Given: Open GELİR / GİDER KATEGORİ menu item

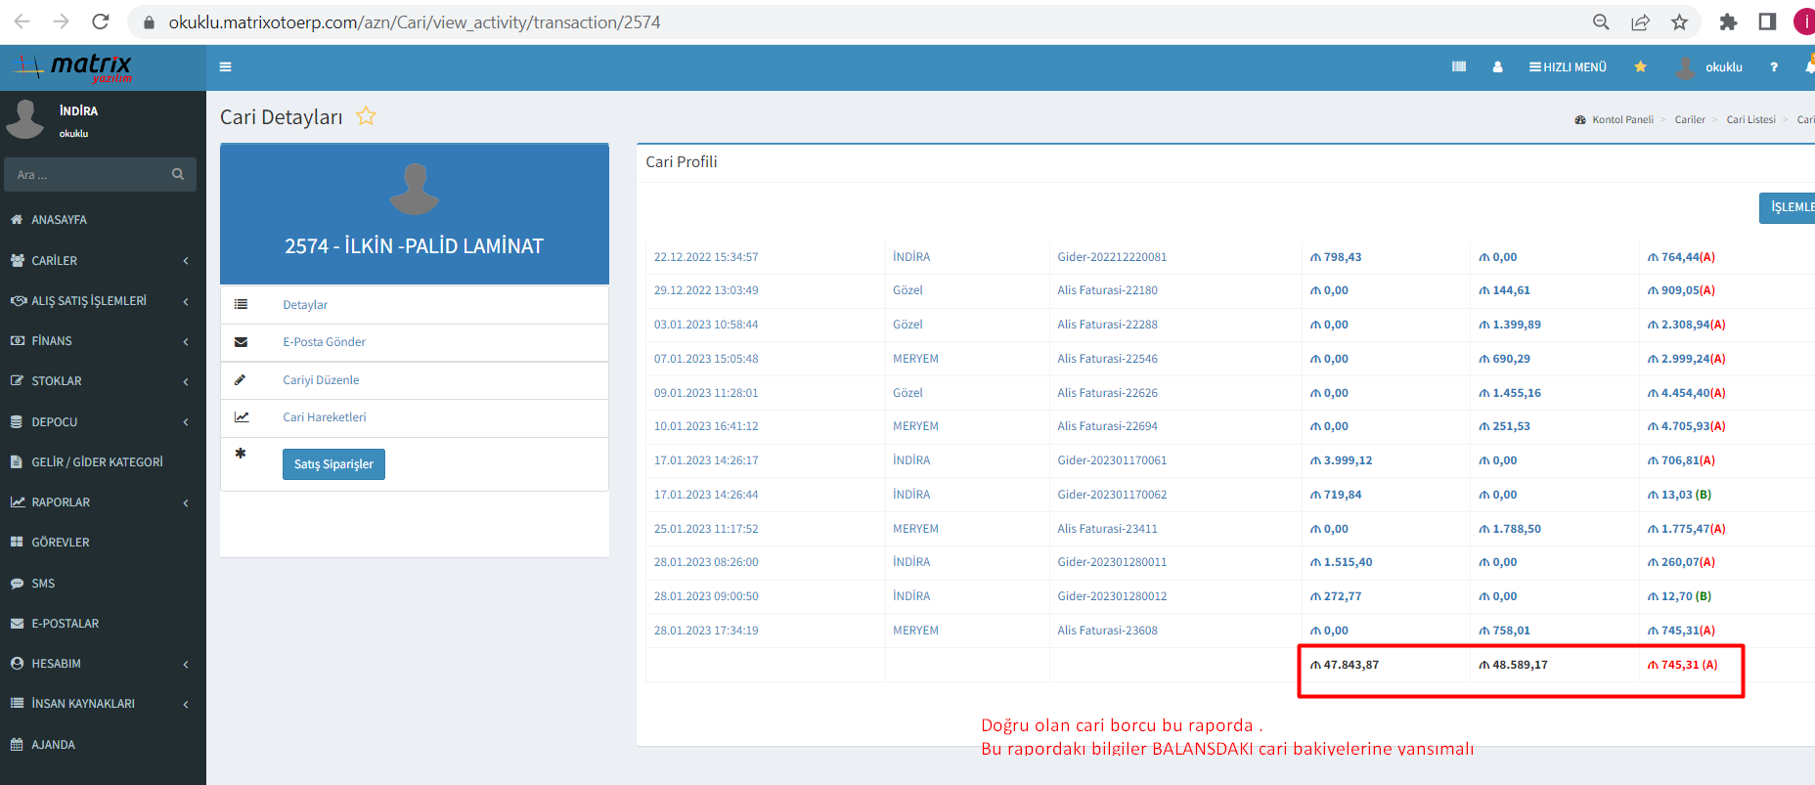Looking at the screenshot, I should tap(97, 462).
